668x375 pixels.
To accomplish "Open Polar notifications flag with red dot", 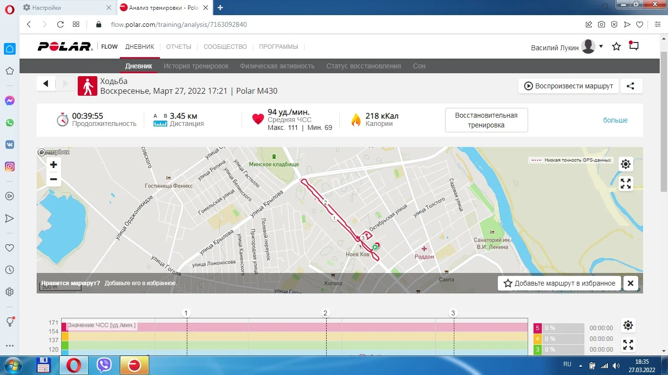I will (x=634, y=46).
